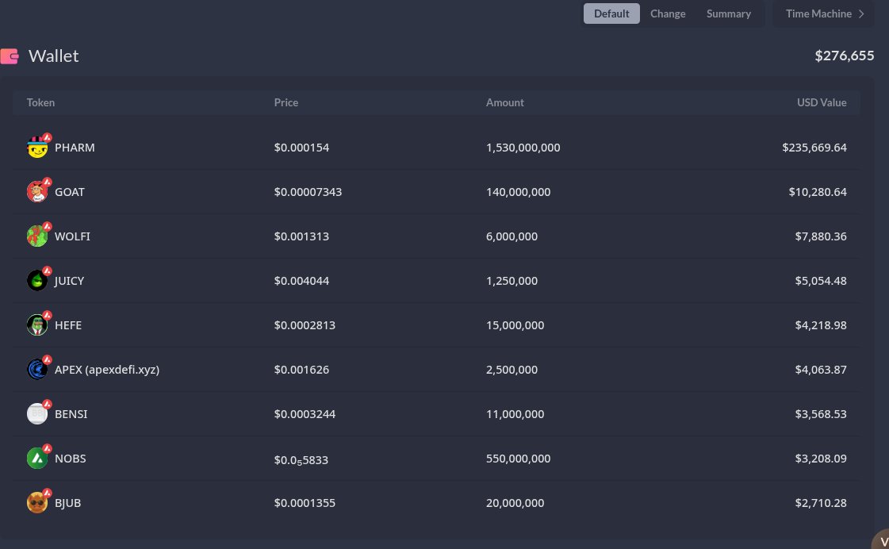Screen dimensions: 889x549
Task: Click the APEX (apexdefi.xyz) token name
Action: pyautogui.click(x=106, y=369)
